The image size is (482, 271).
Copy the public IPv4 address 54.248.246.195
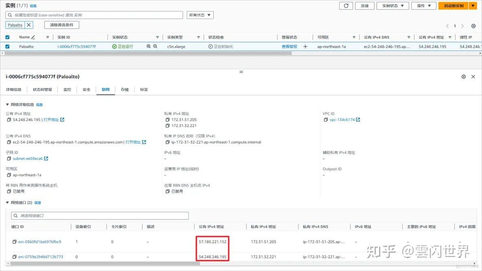9,119
